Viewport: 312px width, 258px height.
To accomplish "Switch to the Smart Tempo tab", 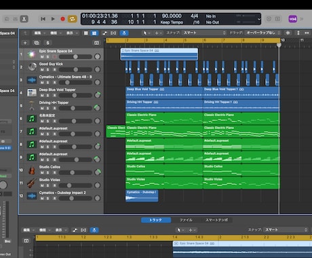I will tap(216, 220).
